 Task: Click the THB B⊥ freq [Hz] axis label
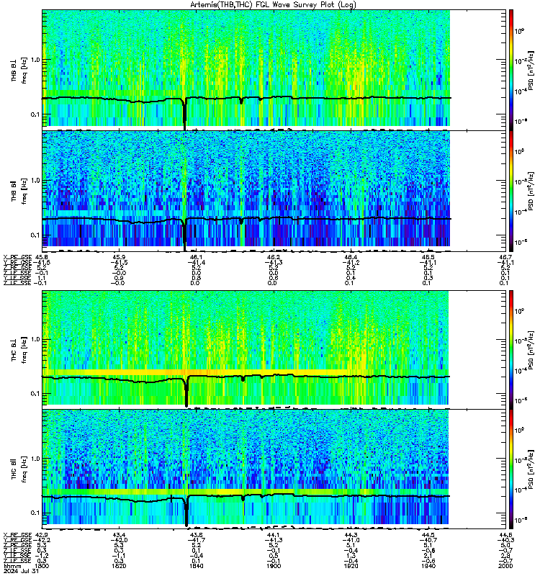pos(19,71)
